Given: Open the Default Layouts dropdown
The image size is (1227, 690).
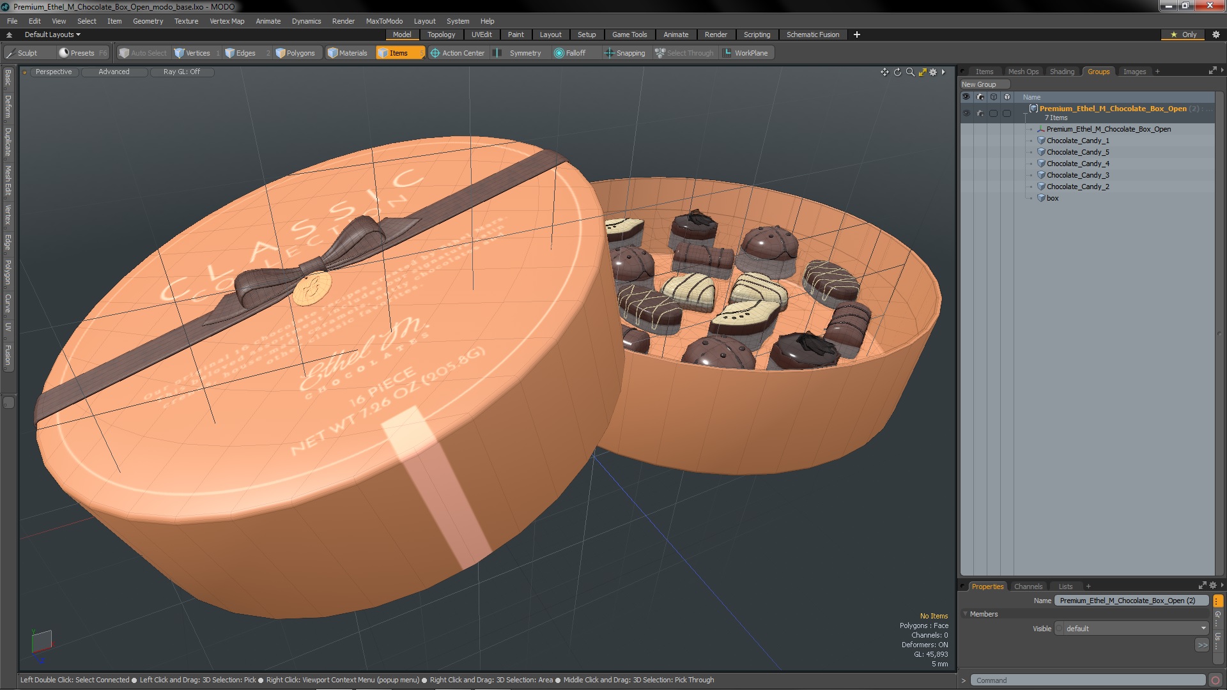Looking at the screenshot, I should 52,34.
